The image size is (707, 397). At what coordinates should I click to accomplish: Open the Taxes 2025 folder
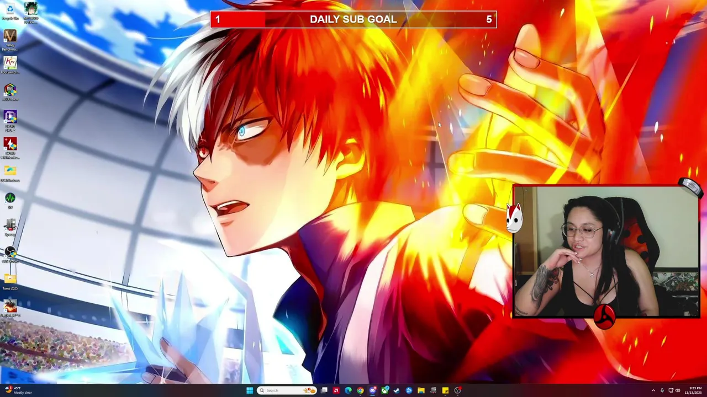pos(10,281)
